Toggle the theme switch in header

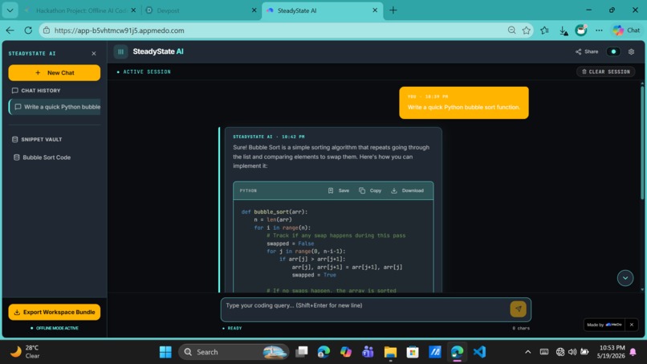613,51
